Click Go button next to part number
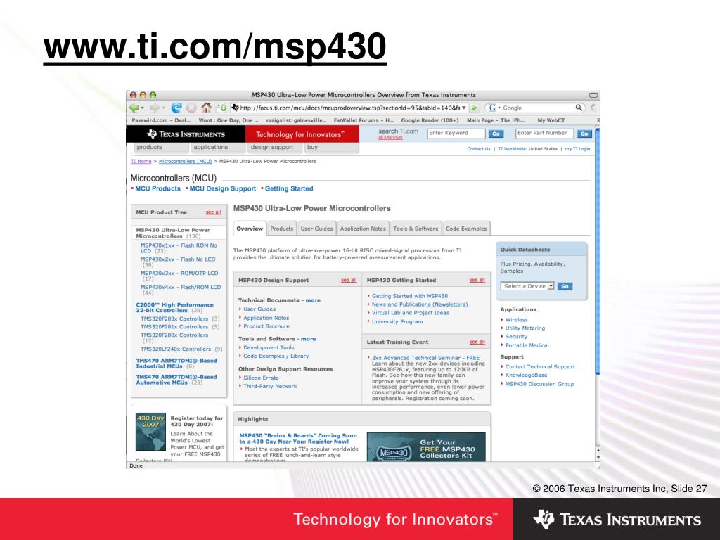The width and height of the screenshot is (720, 540). tap(584, 134)
